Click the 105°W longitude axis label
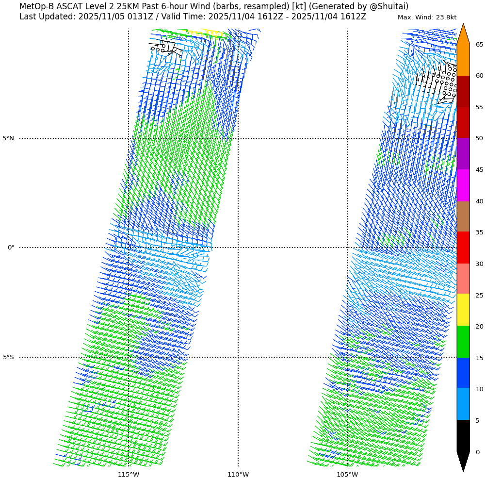486x480 pixels. 347,474
